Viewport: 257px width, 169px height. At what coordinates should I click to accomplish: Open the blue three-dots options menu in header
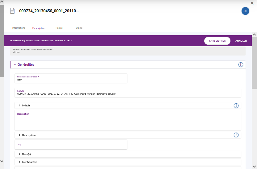(245, 11)
